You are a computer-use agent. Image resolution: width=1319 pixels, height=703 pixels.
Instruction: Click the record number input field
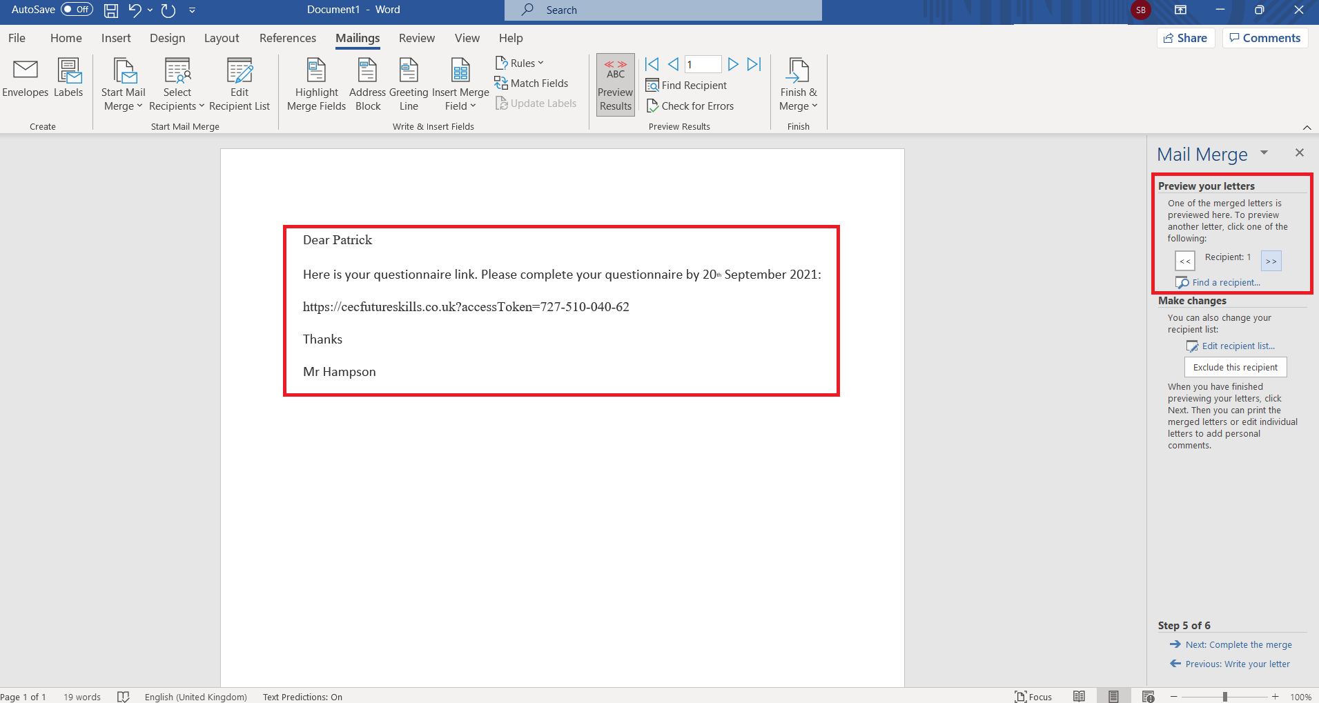click(x=703, y=64)
